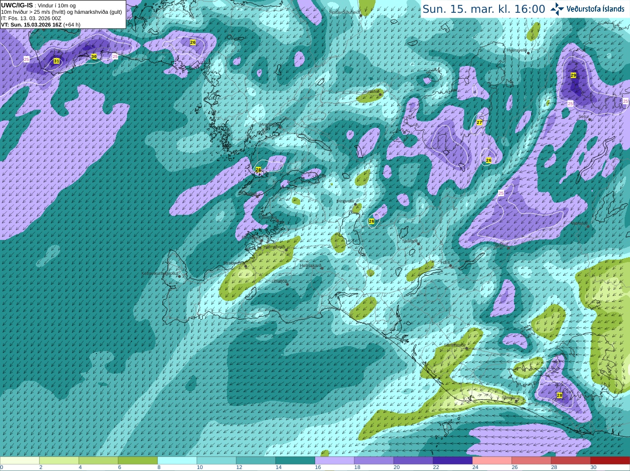Screen dimensions: 630x471
Task: Click the Steinar station label
Action: point(508,398)
